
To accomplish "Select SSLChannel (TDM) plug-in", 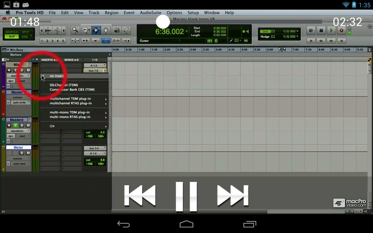I will (x=74, y=85).
